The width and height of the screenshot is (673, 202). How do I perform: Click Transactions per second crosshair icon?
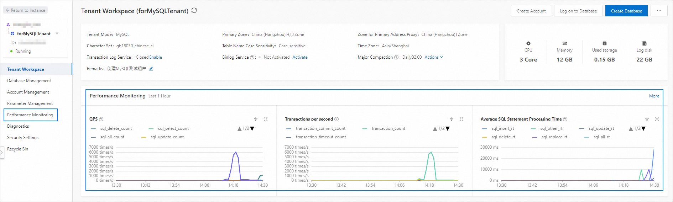[452, 119]
